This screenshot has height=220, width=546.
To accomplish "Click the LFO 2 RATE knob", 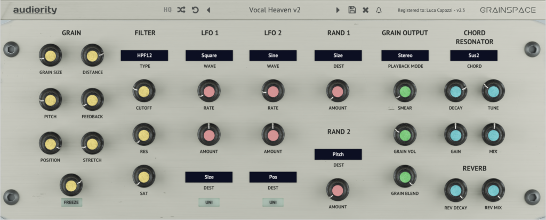I will tap(273, 91).
